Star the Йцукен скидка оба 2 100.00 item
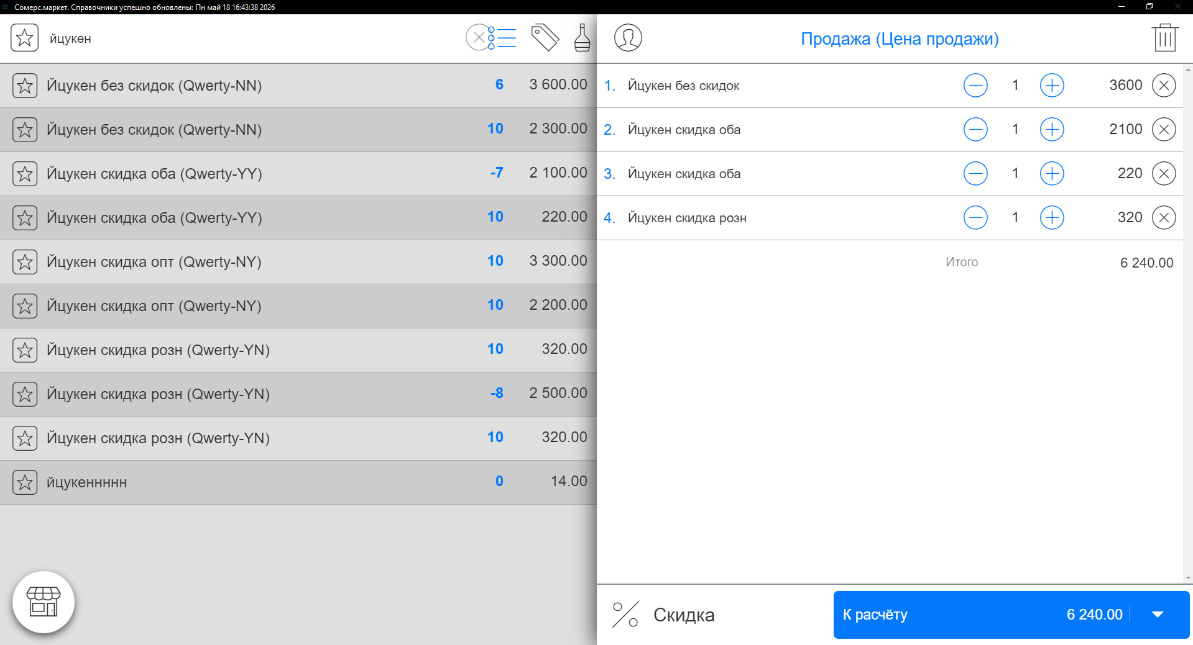Viewport: 1193px width, 645px height. coord(25,174)
